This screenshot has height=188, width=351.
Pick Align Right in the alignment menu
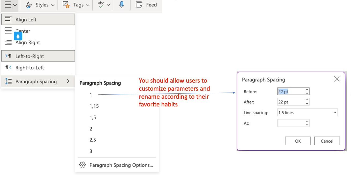click(38, 42)
